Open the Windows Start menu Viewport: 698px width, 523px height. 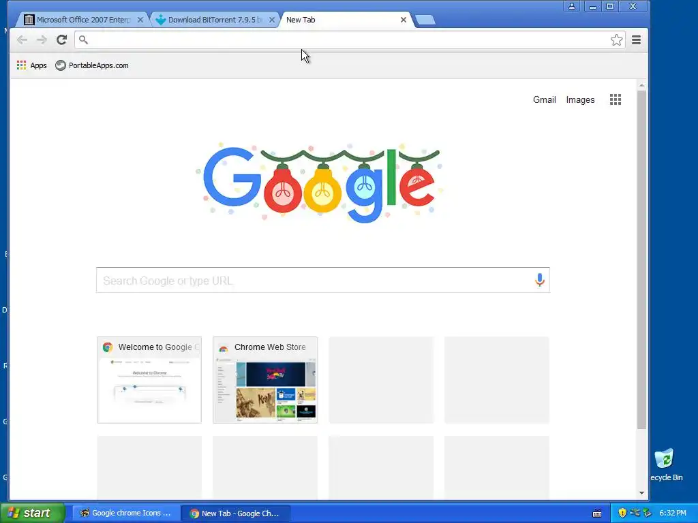[33, 513]
